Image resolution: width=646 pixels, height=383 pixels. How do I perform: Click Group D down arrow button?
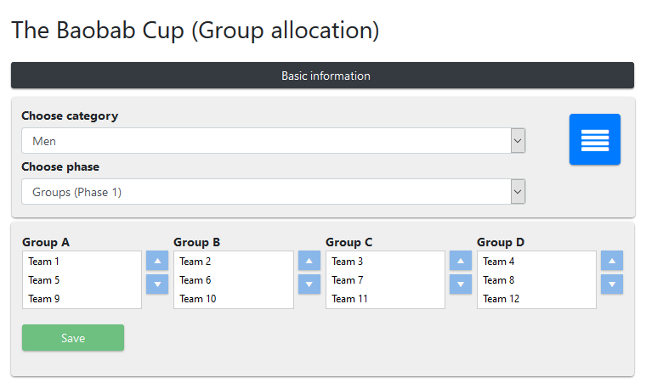(x=612, y=284)
